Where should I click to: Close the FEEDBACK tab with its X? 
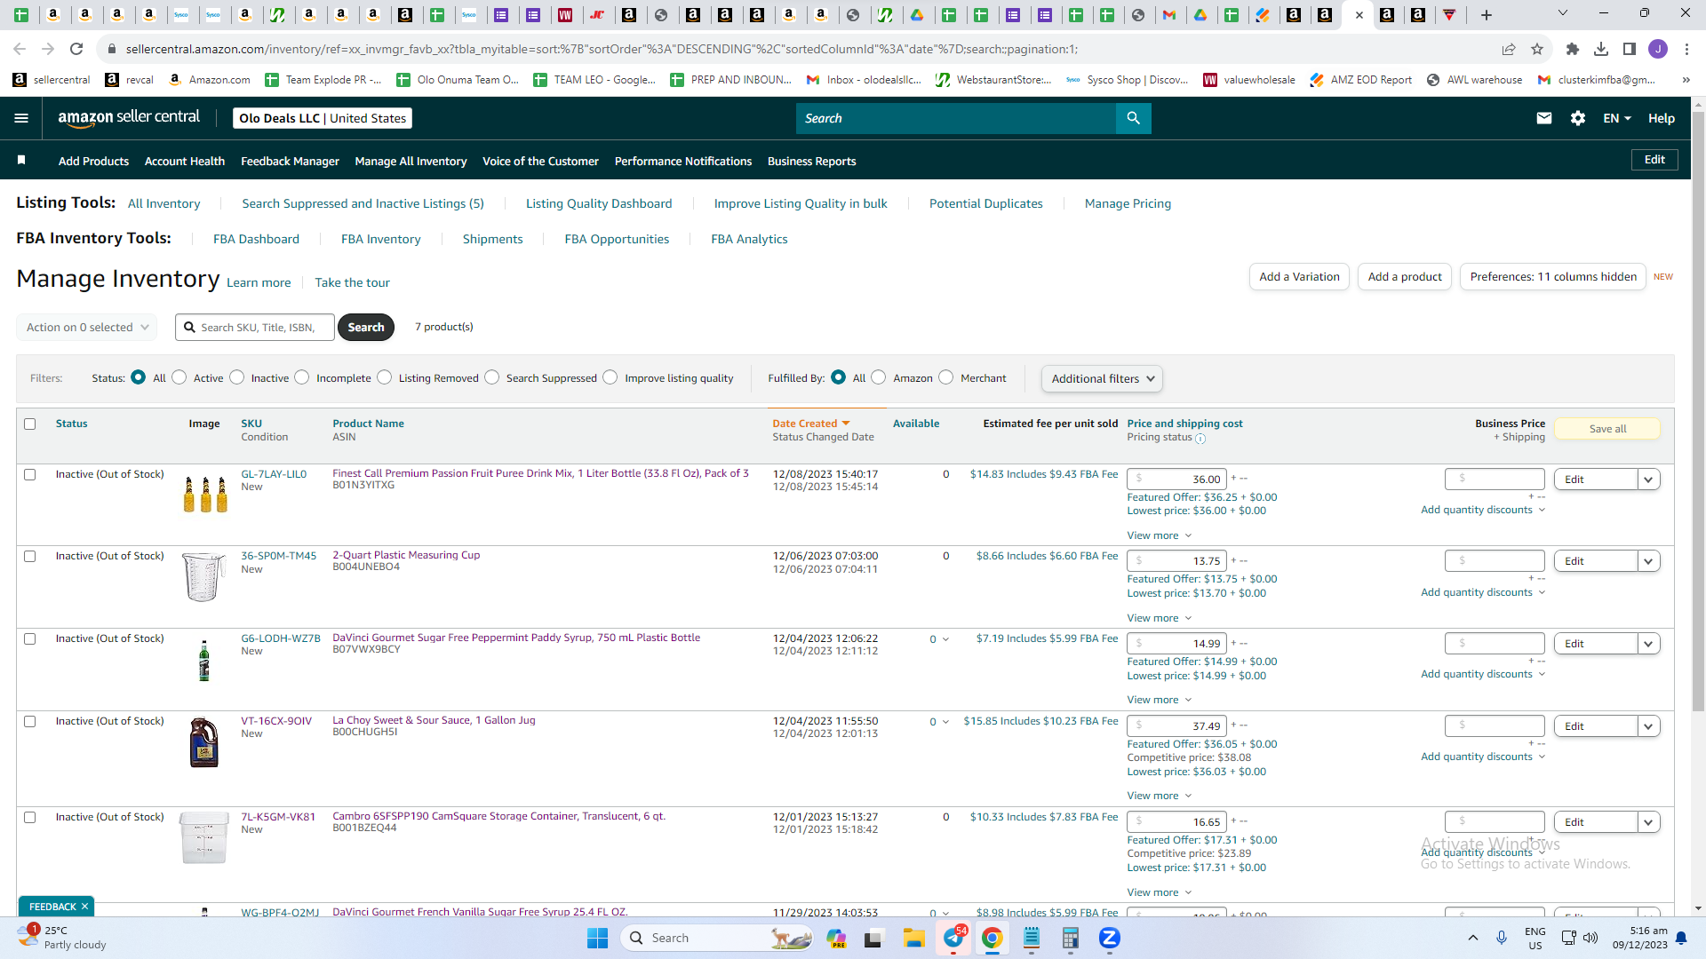pyautogui.click(x=84, y=907)
